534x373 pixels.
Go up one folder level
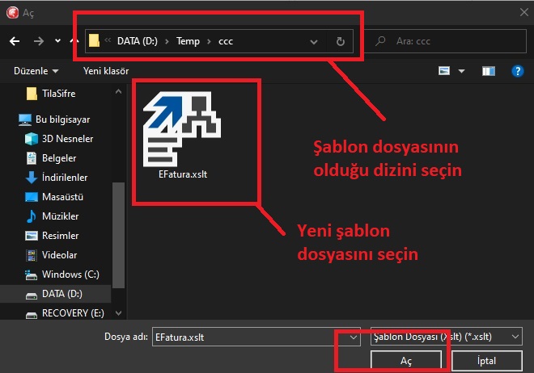(x=76, y=40)
